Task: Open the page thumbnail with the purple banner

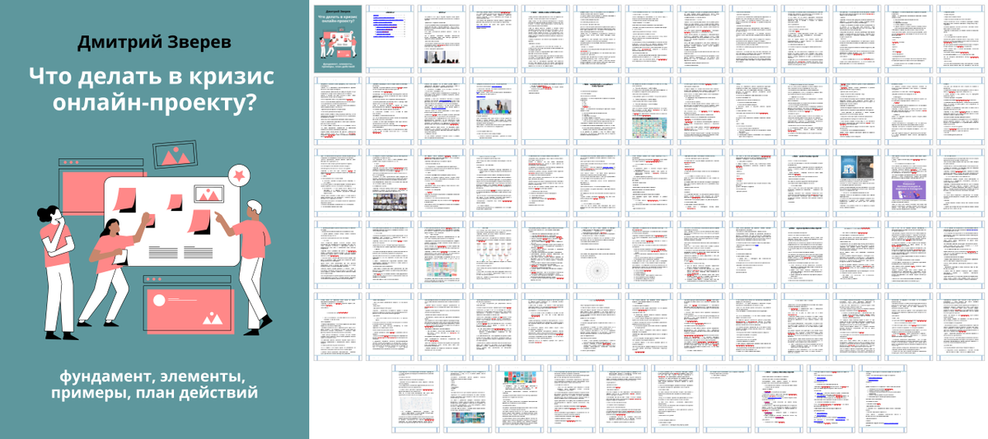Action: click(907, 182)
